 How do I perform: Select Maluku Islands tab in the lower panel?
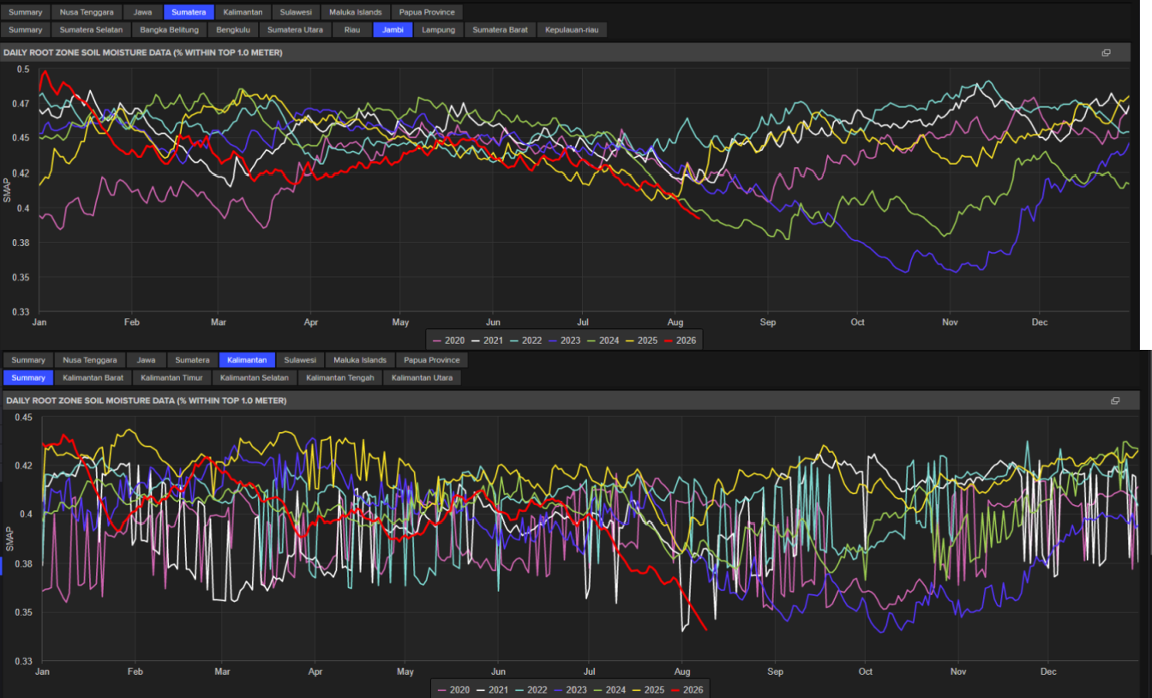pyautogui.click(x=360, y=360)
